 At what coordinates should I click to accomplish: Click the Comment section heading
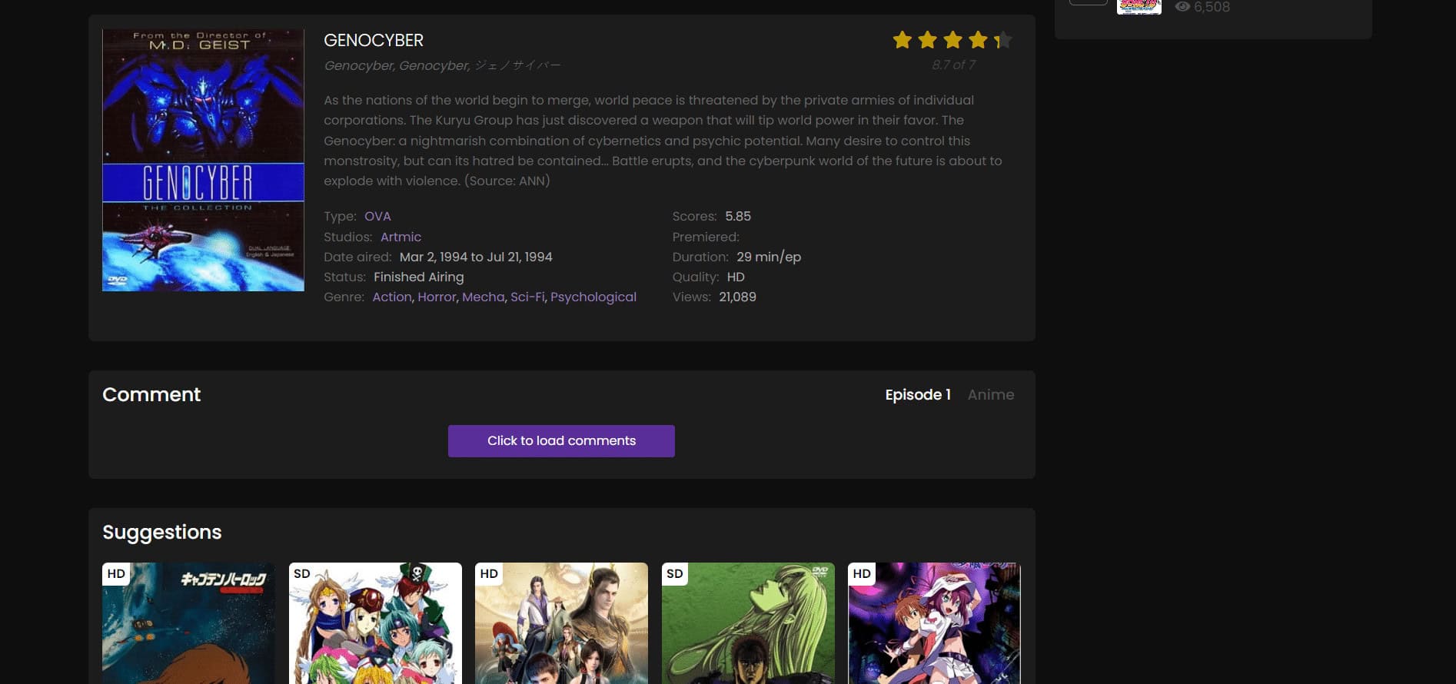(x=151, y=394)
